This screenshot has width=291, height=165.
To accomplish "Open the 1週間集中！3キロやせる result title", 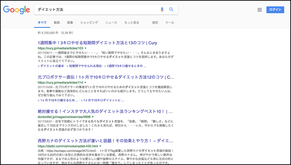I will pos(97,43).
